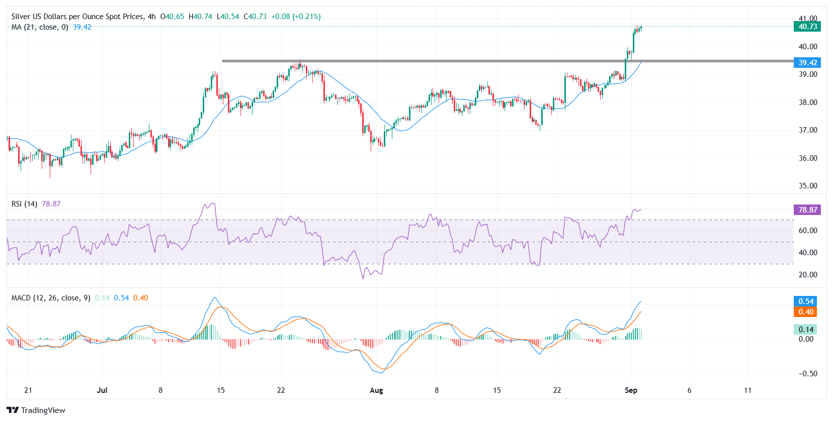Click the Aug label on time axis
Image resolution: width=833 pixels, height=421 pixels.
[376, 390]
